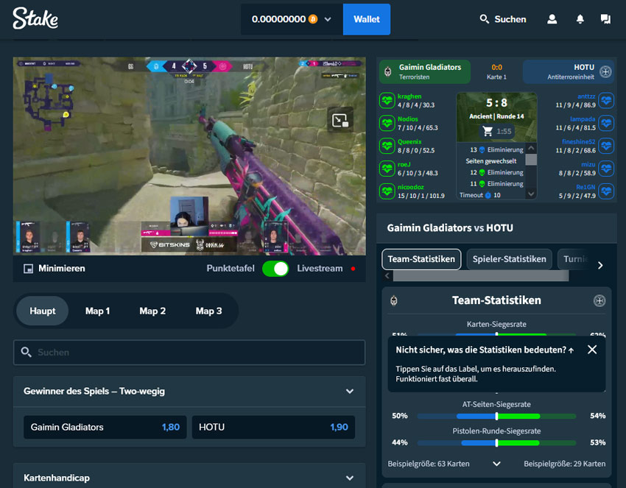Open the Team-Statistiken tab
This screenshot has width=626, height=488.
pos(421,259)
